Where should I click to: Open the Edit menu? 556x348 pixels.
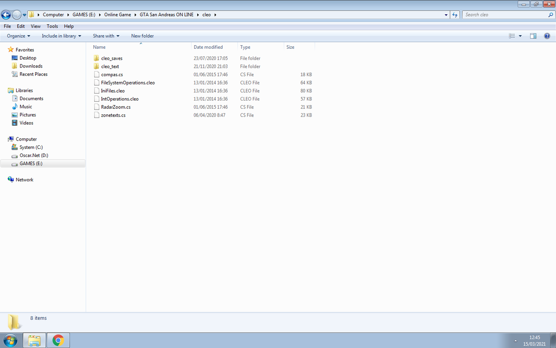21,26
